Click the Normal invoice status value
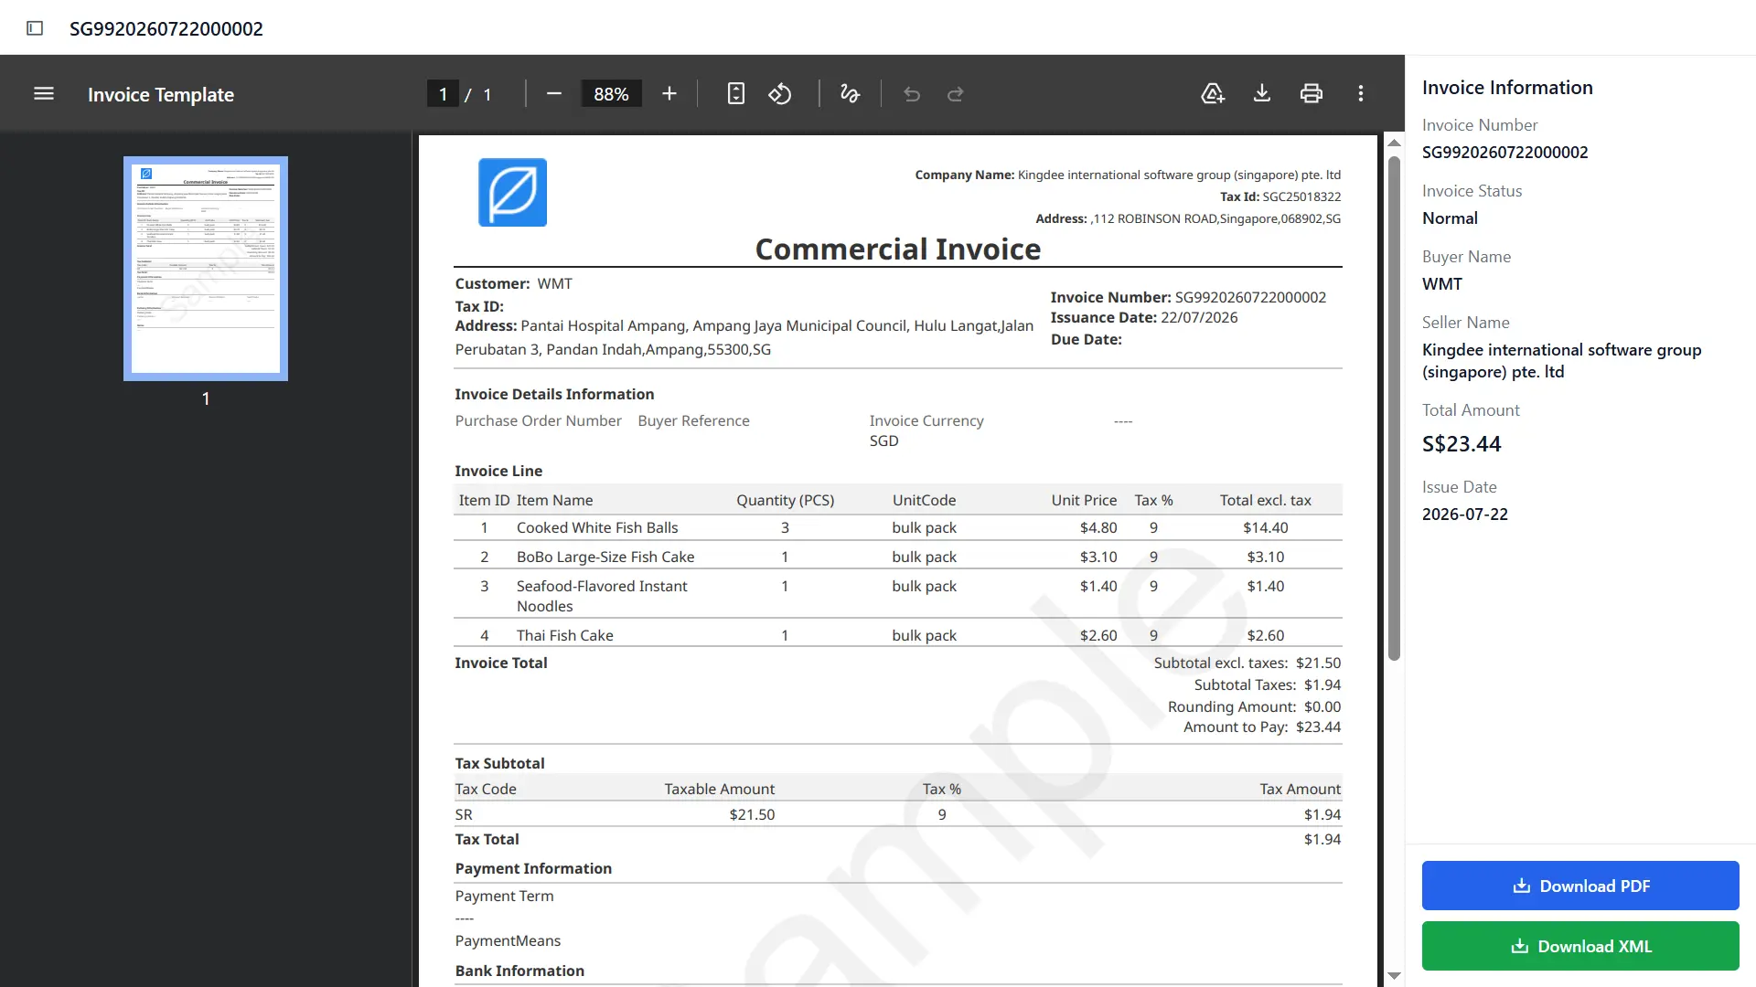Viewport: 1756px width, 987px height. (x=1450, y=218)
